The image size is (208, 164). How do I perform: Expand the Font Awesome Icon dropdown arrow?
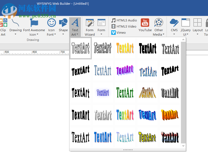[37, 34]
